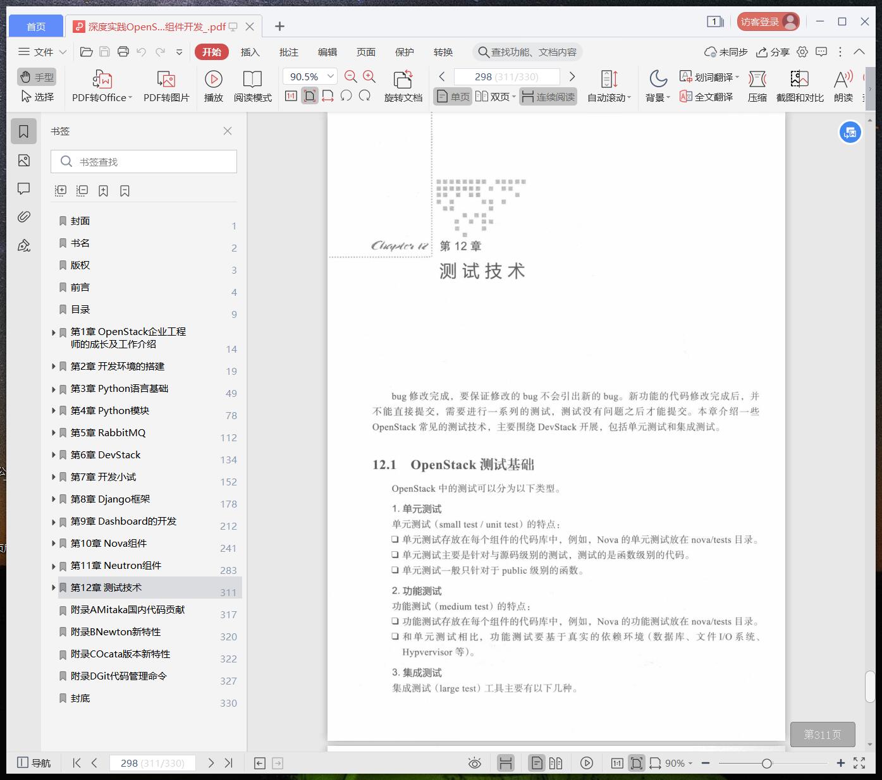Screen dimensions: 882x780
Task: Open status bar 90% zoom dropdown
Action: [x=678, y=763]
